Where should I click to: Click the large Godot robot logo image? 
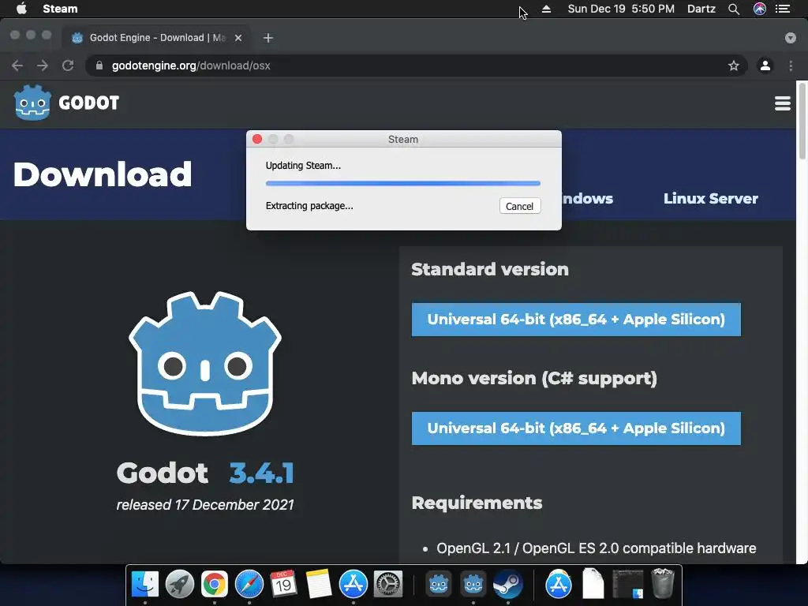(205, 364)
